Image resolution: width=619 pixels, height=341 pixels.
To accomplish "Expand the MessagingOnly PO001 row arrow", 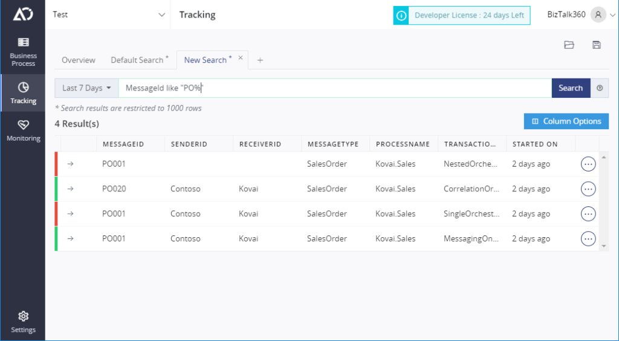I will point(70,238).
